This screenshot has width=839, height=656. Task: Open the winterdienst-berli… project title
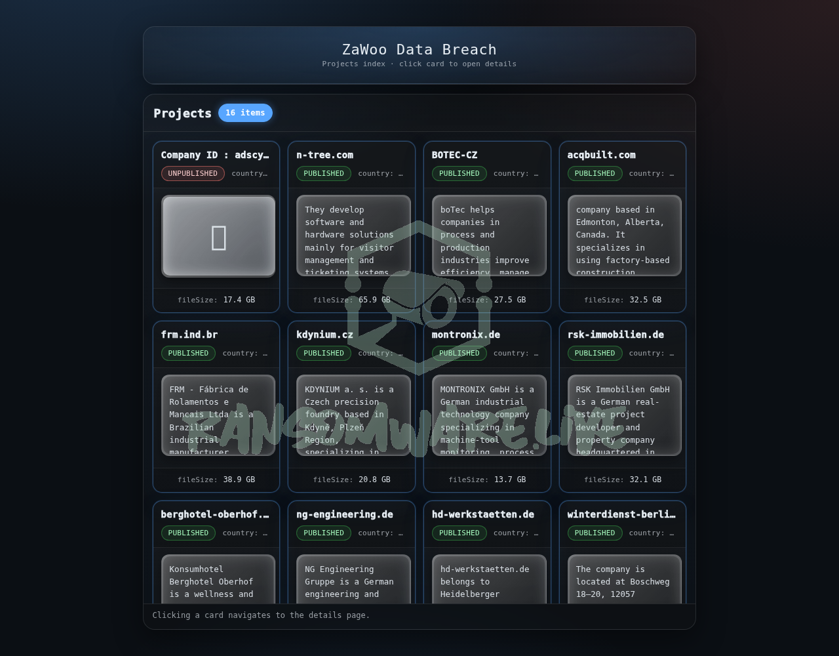tap(621, 514)
